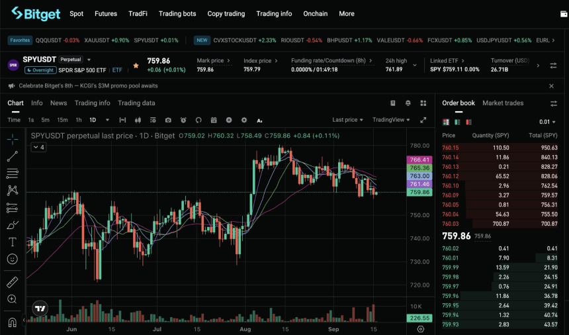This screenshot has width=569, height=335.
Task: Dismiss the Bitget 8th promo banner
Action: coord(551,86)
